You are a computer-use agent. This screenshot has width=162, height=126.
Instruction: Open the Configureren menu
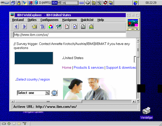coord(49,20)
